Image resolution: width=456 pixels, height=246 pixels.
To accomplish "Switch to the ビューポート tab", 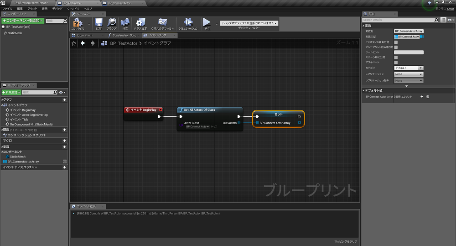I will (x=87, y=35).
